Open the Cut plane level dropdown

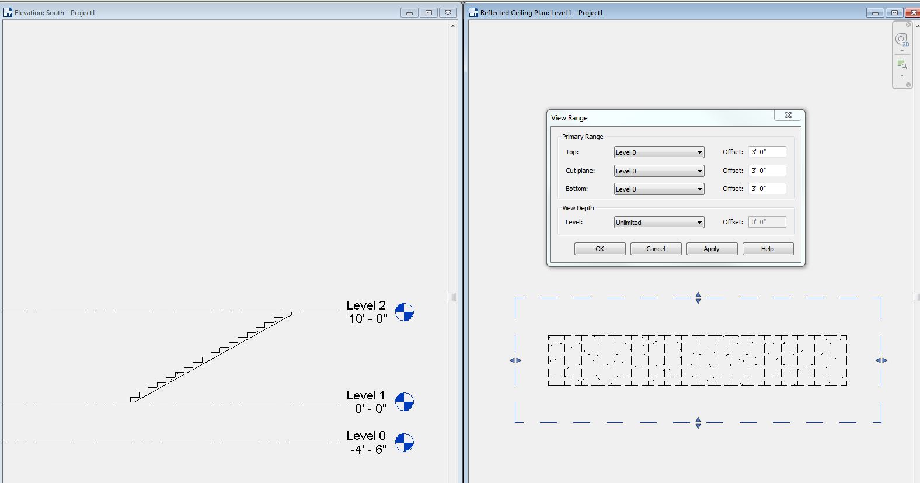click(659, 171)
